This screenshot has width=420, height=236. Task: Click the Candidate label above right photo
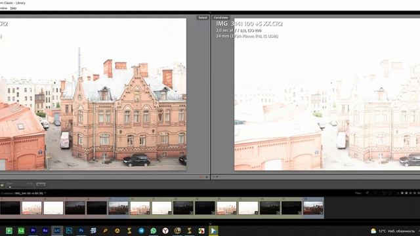point(221,18)
